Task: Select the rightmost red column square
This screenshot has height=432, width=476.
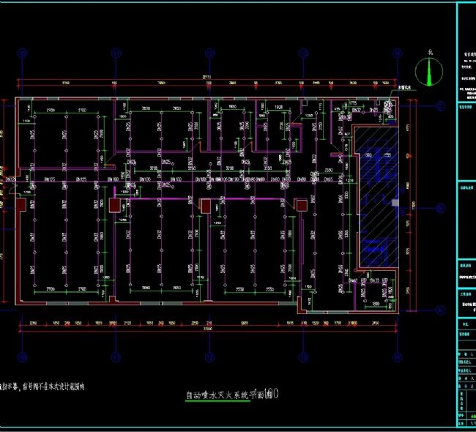Action: pos(300,206)
